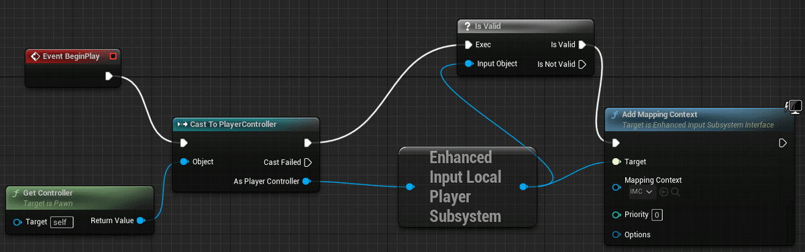This screenshot has height=252, width=805.
Task: Click the Enhanced Input Local Player Subsystem input pin
Action: [411, 187]
